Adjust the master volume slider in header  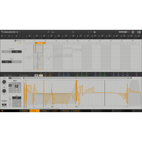(124, 32)
